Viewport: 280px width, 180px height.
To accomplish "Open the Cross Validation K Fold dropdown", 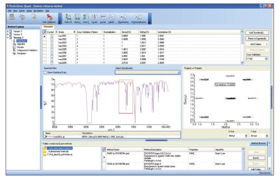I will point(266,59).
